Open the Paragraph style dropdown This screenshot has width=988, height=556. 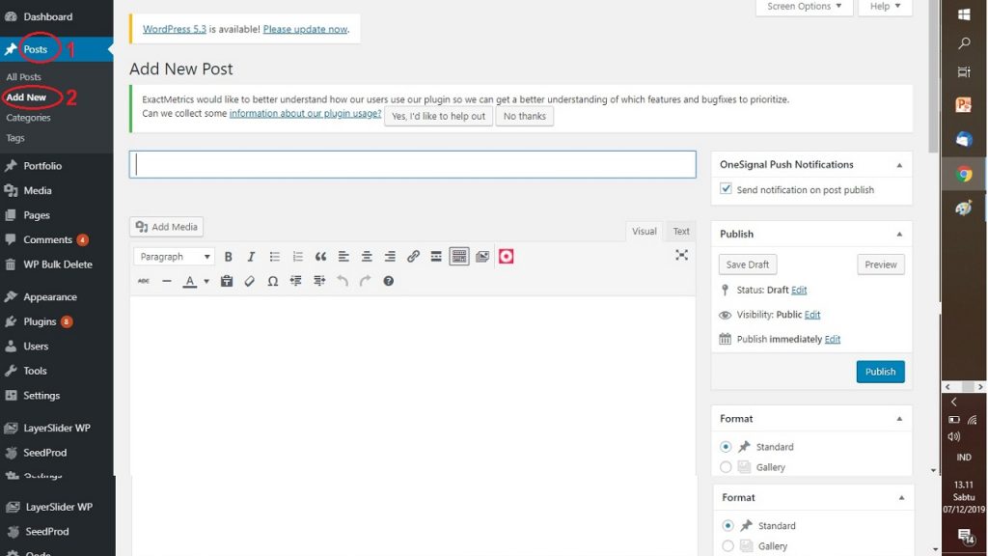[174, 257]
